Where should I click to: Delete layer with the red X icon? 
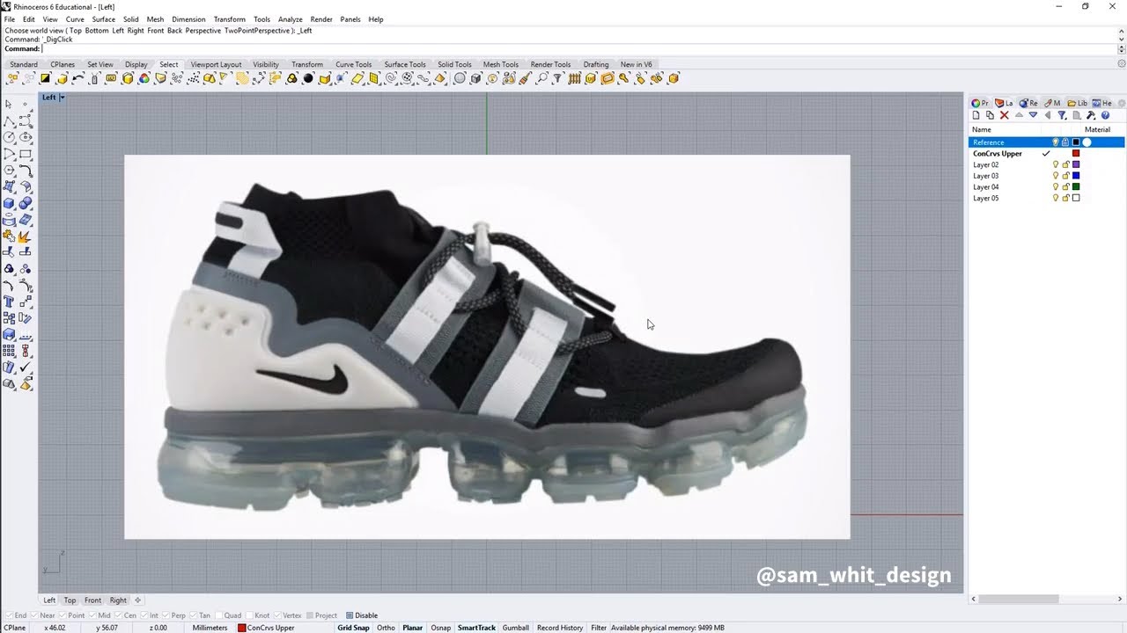pos(1004,115)
